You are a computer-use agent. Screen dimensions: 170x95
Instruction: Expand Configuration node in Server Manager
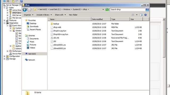click(x=5, y=56)
